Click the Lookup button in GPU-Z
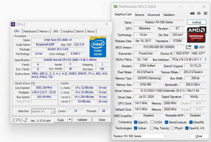 point(197,22)
